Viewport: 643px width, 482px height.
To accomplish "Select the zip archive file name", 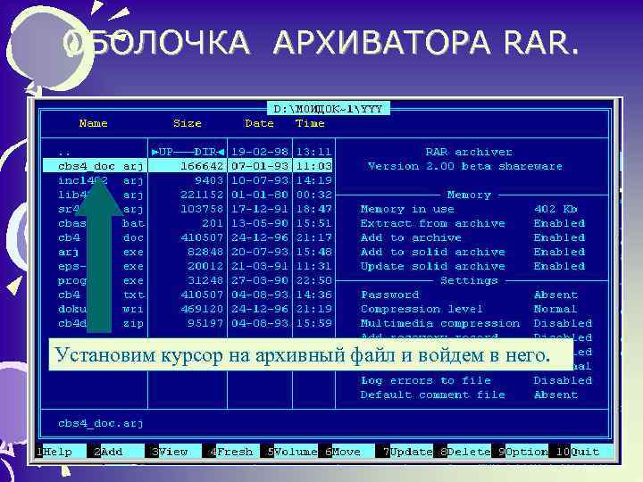I will (x=100, y=323).
